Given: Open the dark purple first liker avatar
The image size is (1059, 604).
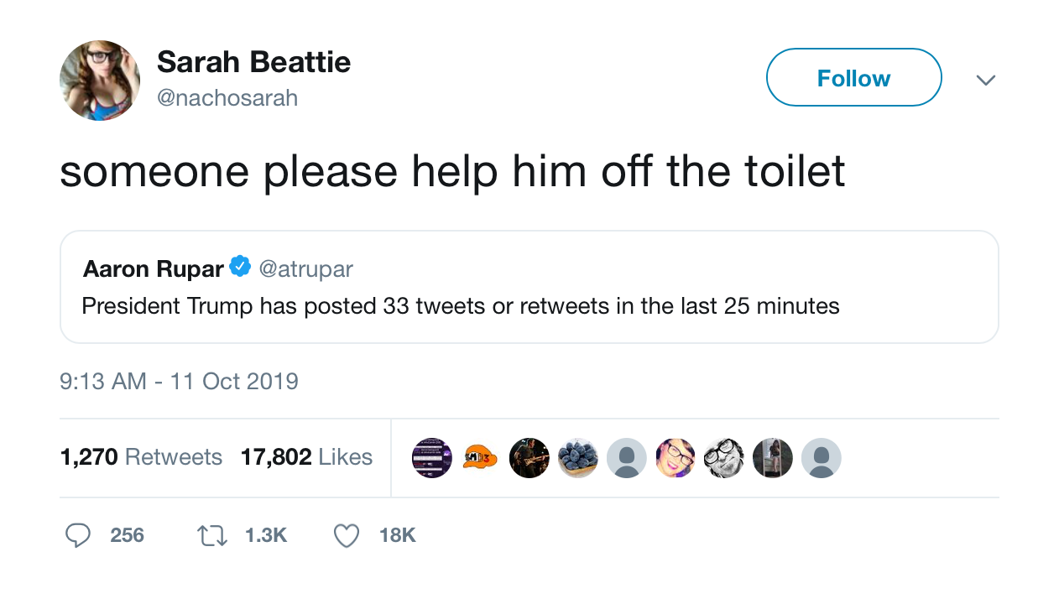Looking at the screenshot, I should [432, 458].
